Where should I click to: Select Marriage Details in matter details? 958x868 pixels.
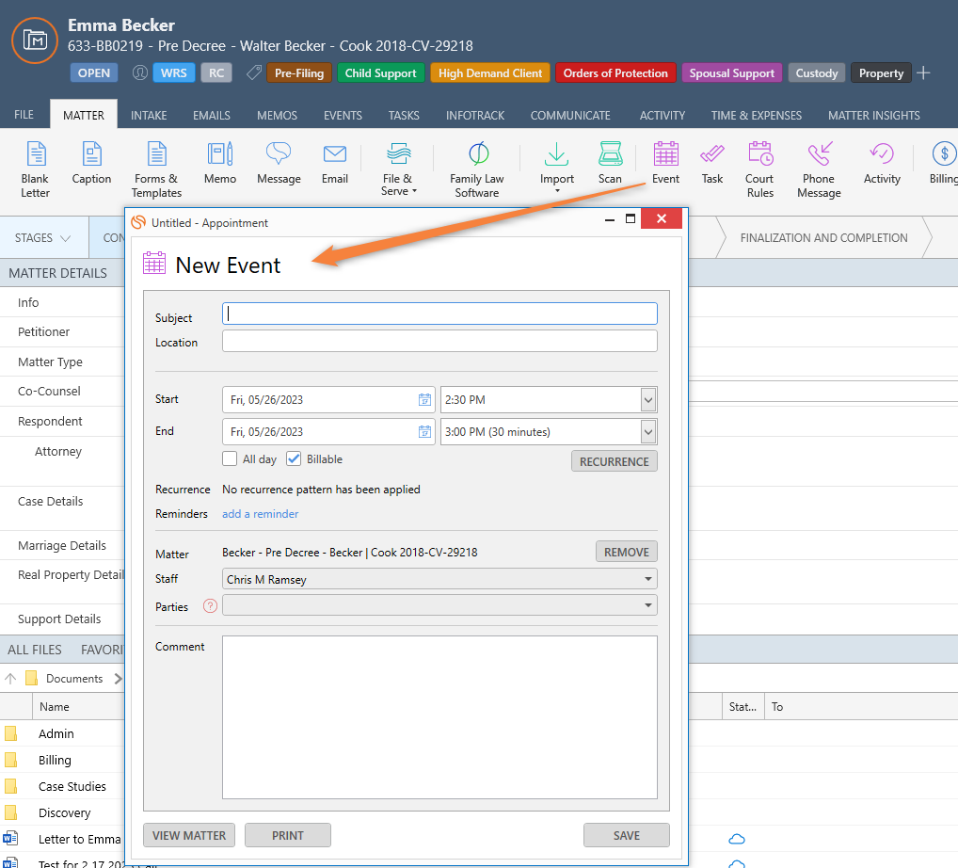click(62, 545)
